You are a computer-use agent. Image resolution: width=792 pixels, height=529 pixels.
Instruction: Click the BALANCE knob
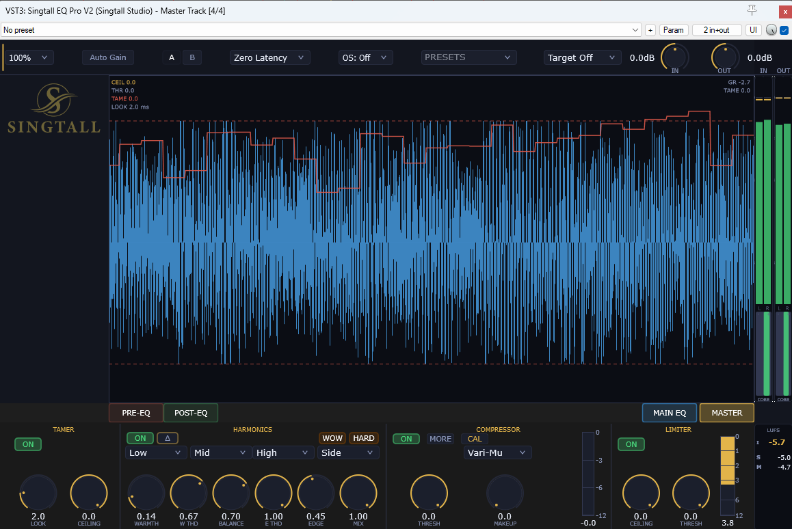pos(231,493)
